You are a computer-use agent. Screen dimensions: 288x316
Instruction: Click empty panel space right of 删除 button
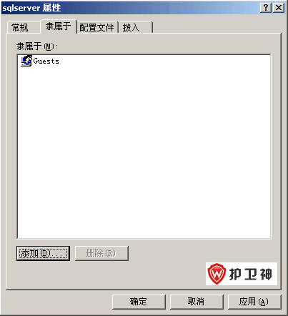[167, 253]
